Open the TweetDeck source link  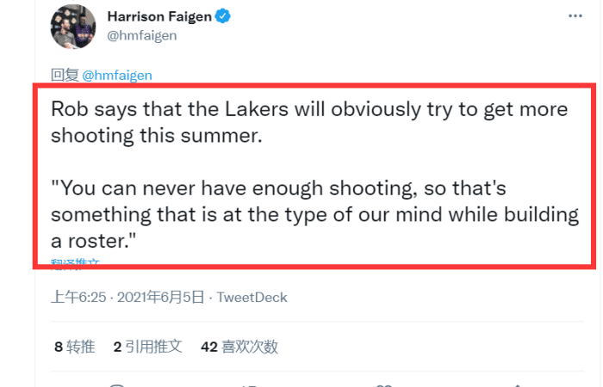[x=252, y=297]
